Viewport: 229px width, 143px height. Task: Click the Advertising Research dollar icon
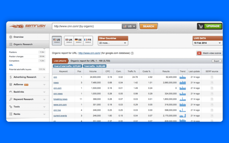click(11, 77)
